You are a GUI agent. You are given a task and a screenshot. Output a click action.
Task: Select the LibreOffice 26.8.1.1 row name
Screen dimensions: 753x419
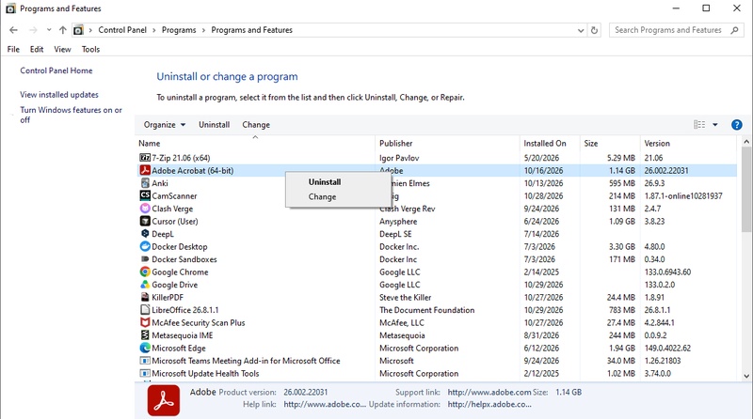click(184, 310)
